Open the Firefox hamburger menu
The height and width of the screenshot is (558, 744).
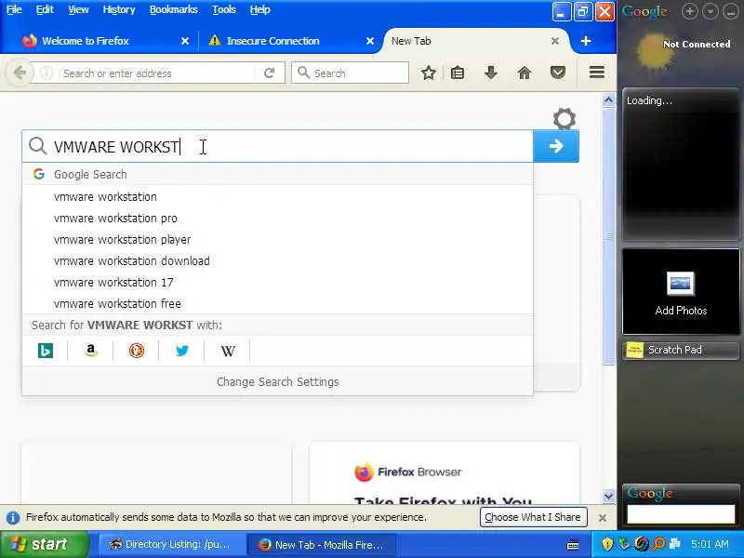coord(597,73)
